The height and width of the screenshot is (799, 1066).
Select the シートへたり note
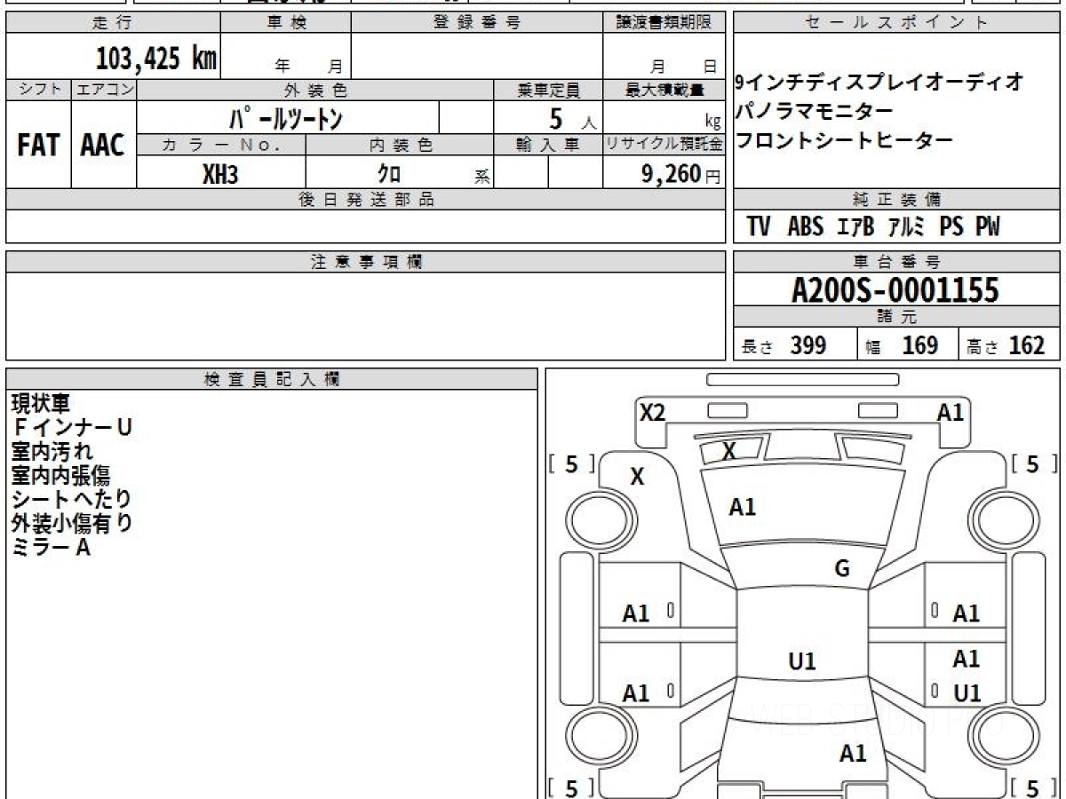[x=71, y=500]
